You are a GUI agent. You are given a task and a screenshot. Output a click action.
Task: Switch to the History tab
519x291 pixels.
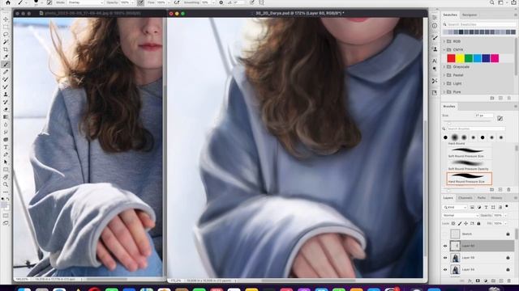click(x=496, y=197)
